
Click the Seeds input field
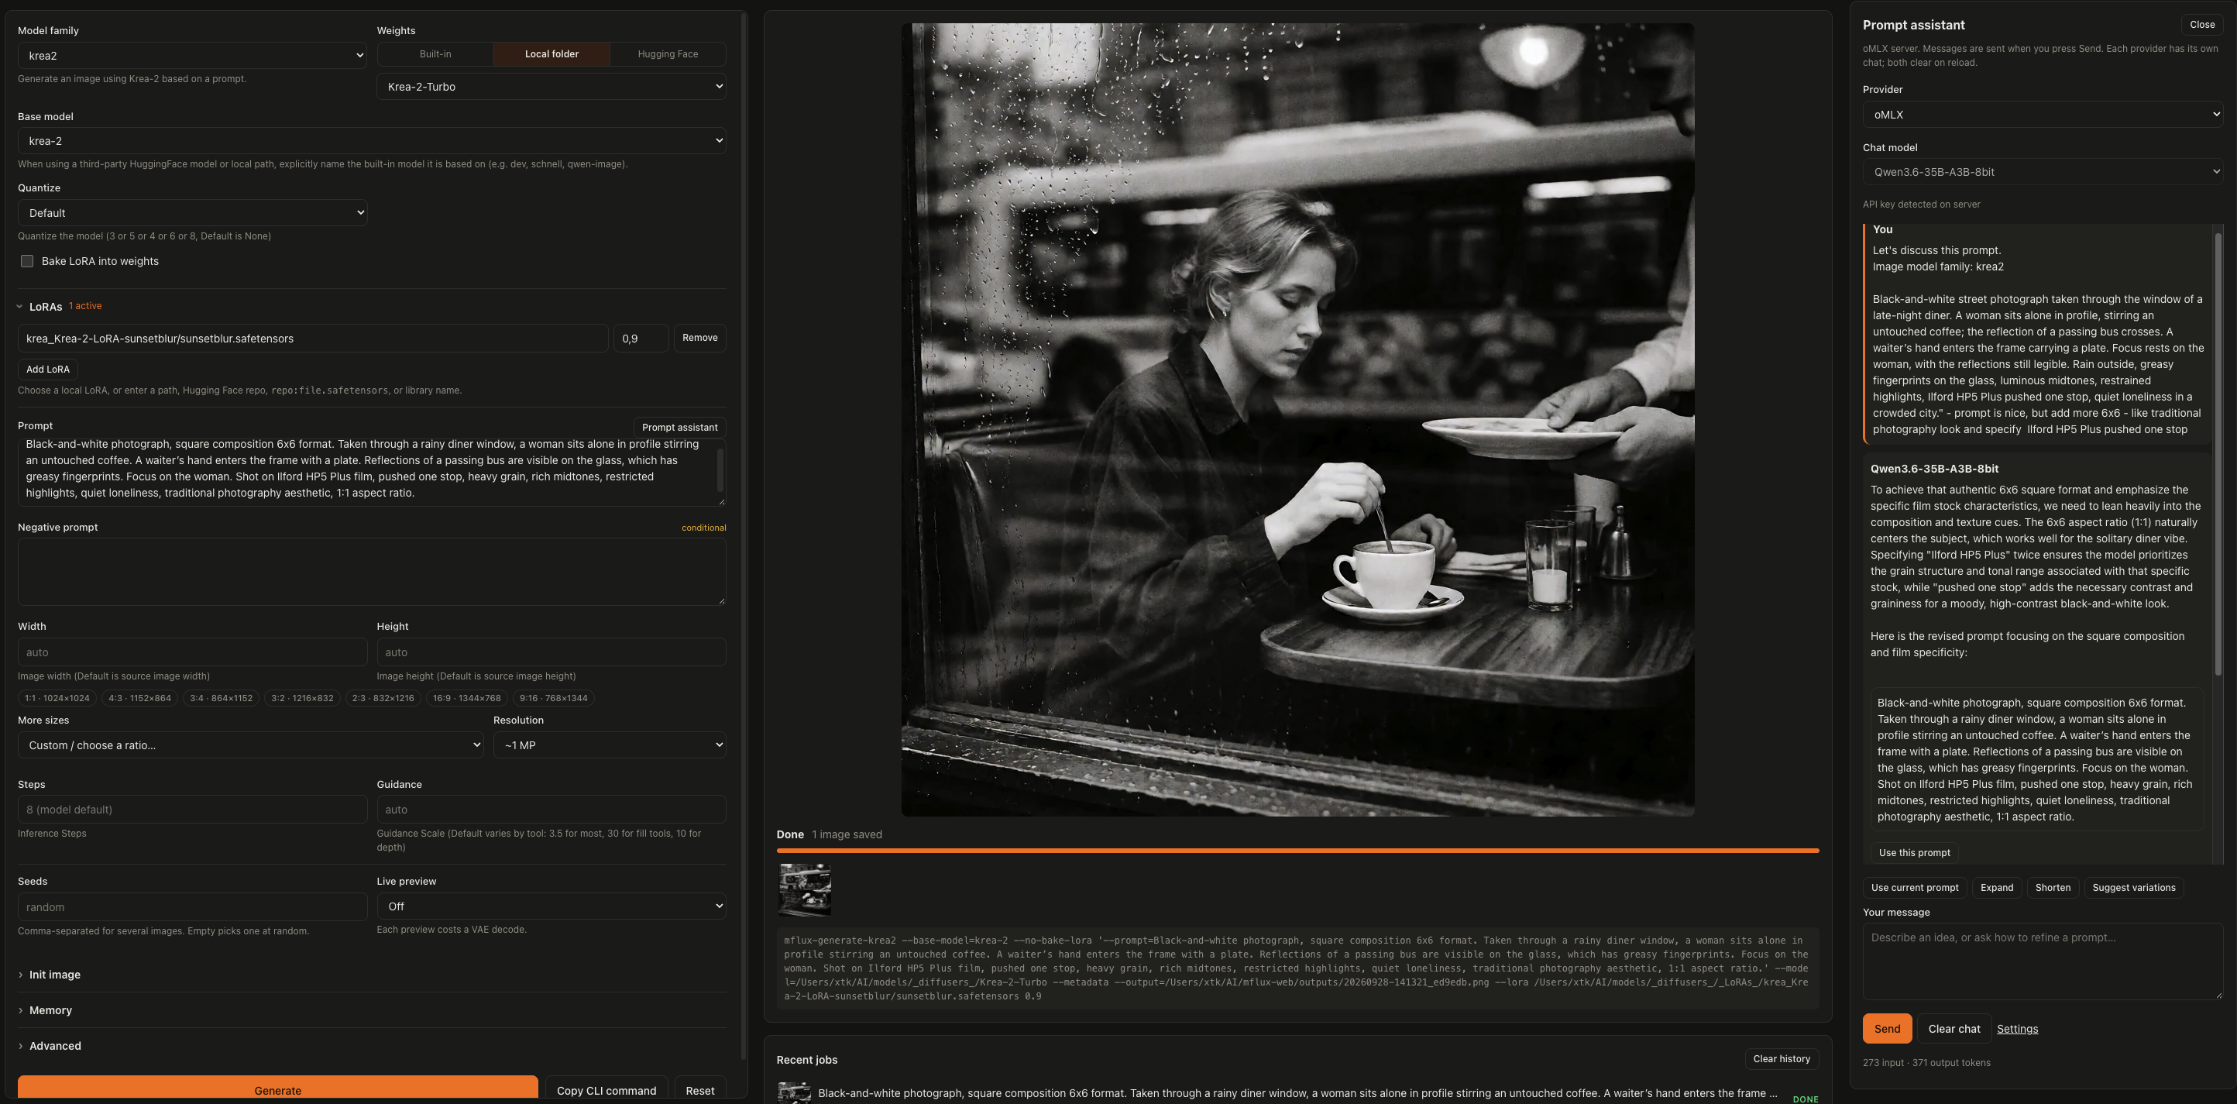[192, 906]
